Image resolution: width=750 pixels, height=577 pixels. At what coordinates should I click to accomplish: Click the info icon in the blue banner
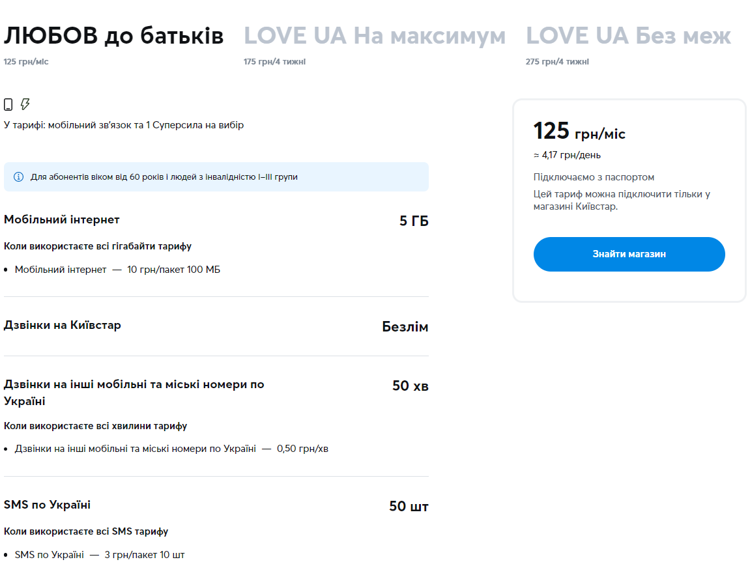(18, 176)
